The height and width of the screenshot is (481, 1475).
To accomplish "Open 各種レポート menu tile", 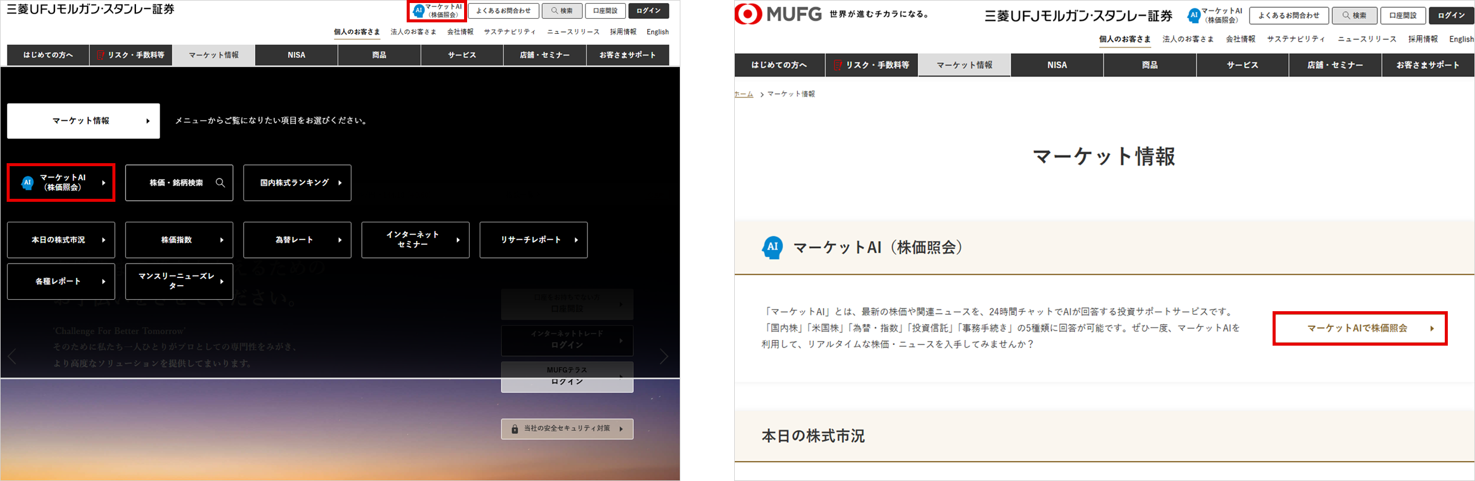I will (x=61, y=282).
